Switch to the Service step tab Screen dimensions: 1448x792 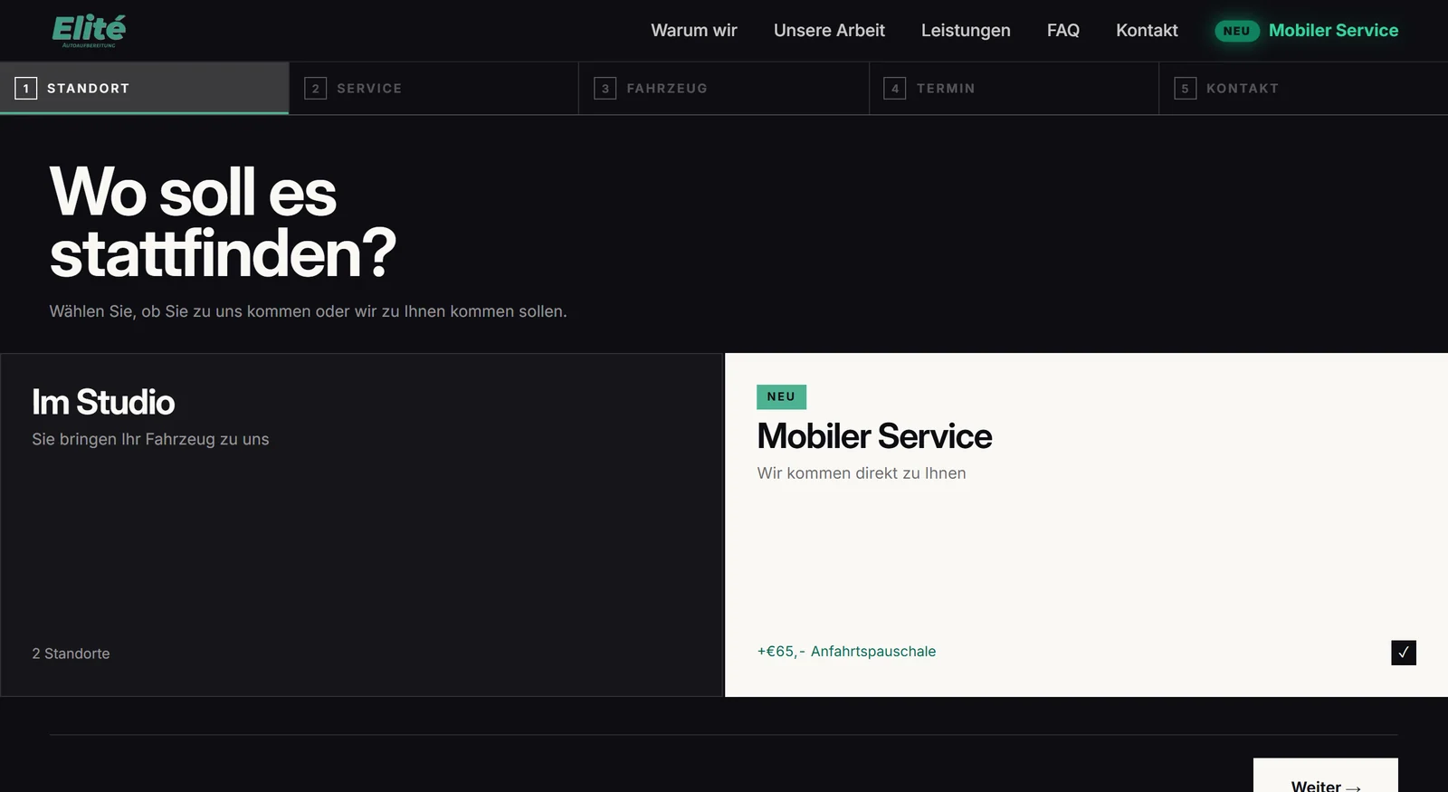point(434,88)
